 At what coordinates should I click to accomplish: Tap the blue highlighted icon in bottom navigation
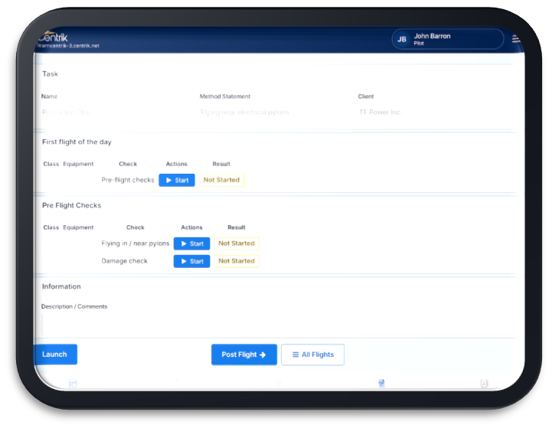pyautogui.click(x=381, y=383)
